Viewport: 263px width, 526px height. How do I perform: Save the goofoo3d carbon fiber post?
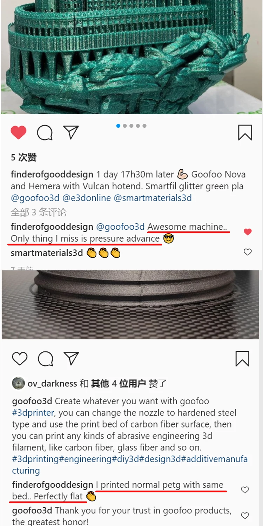(x=242, y=359)
